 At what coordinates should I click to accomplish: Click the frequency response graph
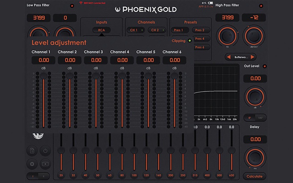pos(216,93)
